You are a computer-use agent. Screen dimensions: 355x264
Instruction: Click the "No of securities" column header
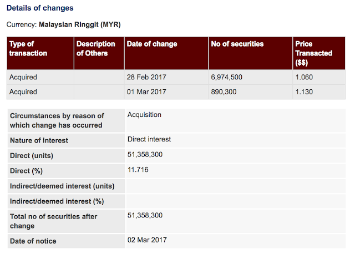pos(237,44)
